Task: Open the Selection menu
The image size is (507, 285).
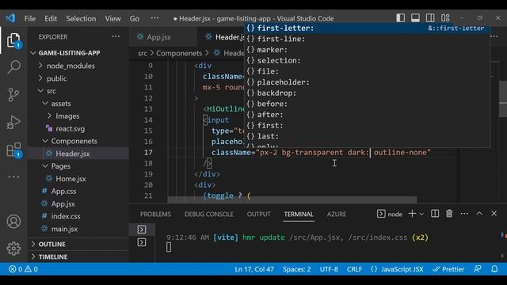Action: 81,18
